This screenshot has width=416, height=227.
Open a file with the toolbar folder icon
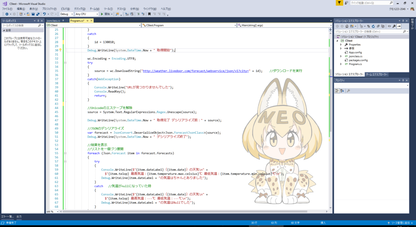tap(28, 14)
